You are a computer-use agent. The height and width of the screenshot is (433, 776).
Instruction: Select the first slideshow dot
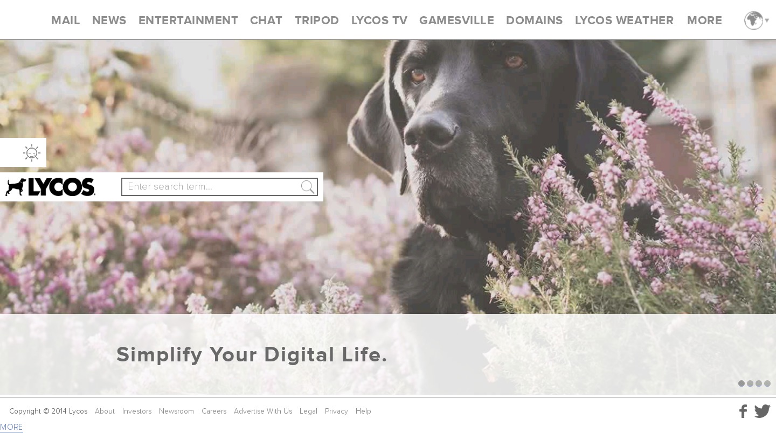742,383
